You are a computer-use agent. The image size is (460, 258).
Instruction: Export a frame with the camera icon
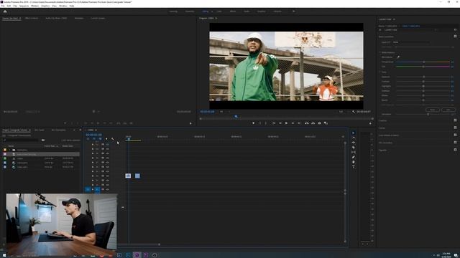pyautogui.click(x=319, y=123)
